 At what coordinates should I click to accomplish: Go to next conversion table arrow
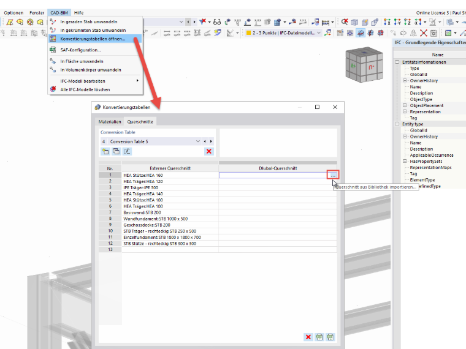[211, 141]
